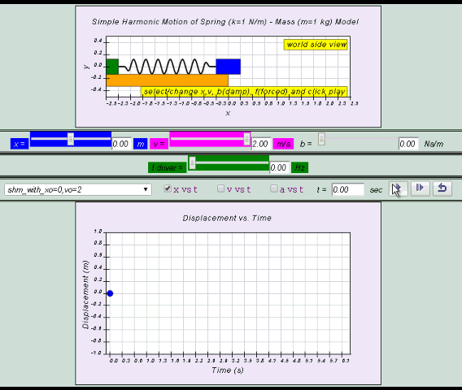Click the time t value field
462x390 pixels.
pos(348,189)
